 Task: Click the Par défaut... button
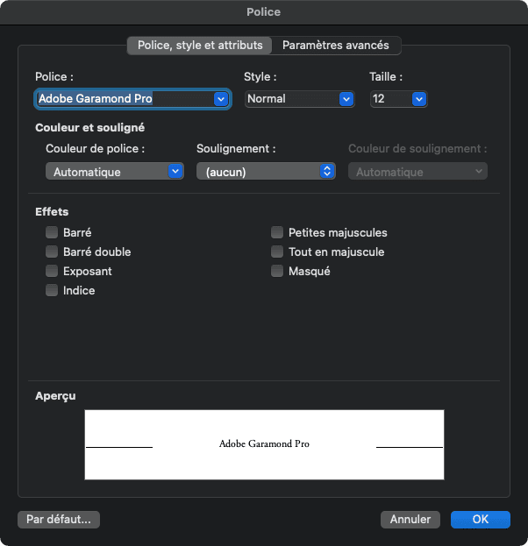59,519
